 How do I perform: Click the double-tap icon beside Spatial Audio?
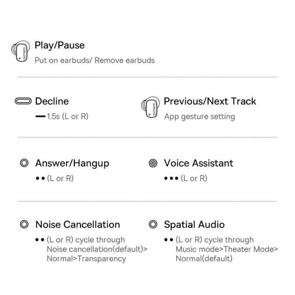[x=153, y=224]
